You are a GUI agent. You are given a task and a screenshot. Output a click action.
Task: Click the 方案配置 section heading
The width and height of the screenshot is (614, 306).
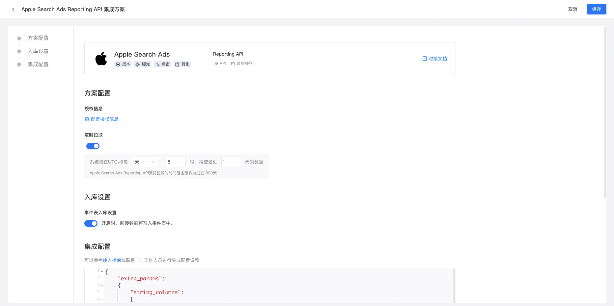point(98,93)
